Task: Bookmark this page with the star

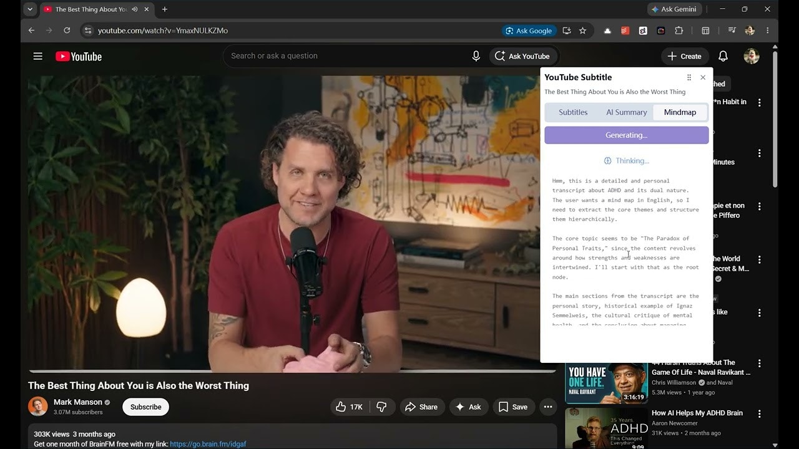Action: coord(582,31)
